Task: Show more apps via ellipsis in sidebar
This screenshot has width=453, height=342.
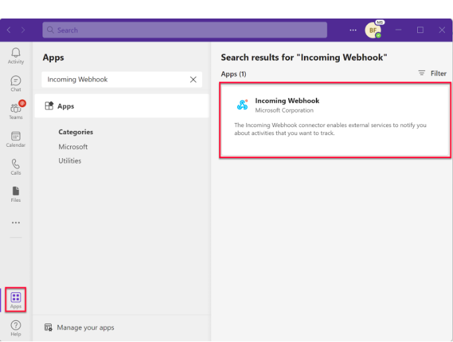Action: pos(16,223)
